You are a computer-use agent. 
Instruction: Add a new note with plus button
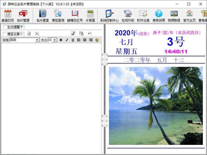click(x=29, y=34)
